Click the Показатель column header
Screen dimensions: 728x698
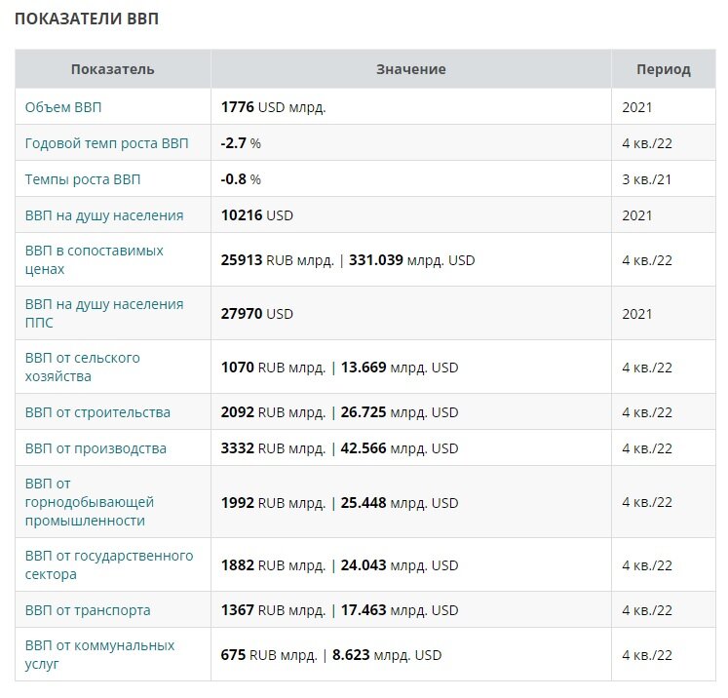pos(113,69)
